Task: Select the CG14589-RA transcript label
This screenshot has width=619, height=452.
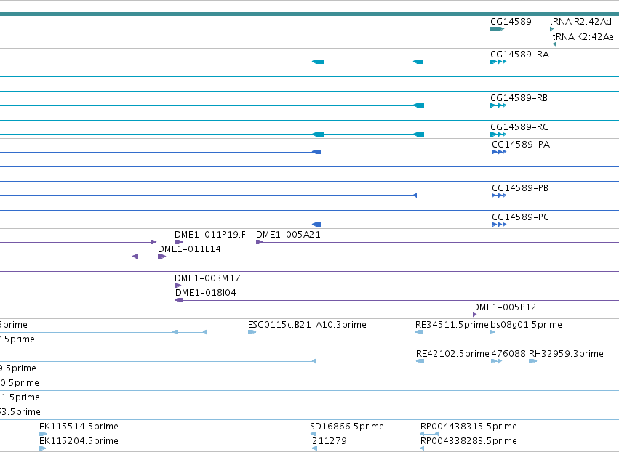Action: pyautogui.click(x=519, y=55)
